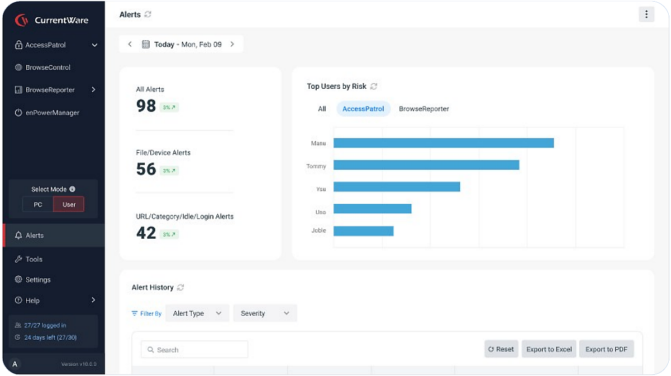This screenshot has width=671, height=376.
Task: Click the user avatar labeled A
Action: coord(15,364)
